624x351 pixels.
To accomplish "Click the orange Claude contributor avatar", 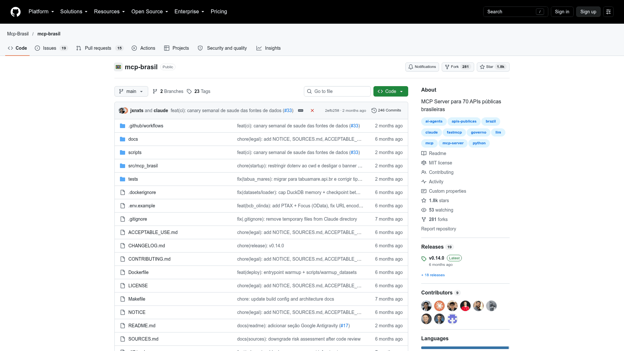I will coord(439,306).
